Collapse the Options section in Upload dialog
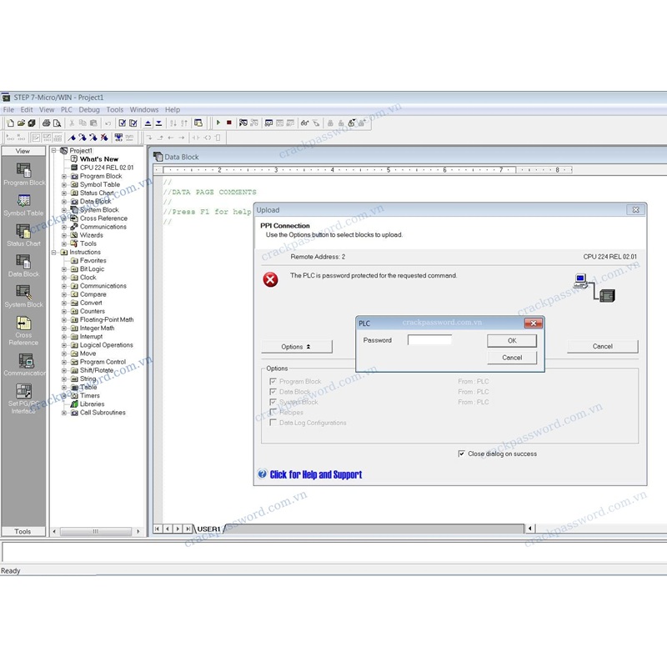Image resolution: width=667 pixels, height=667 pixels. tap(296, 347)
